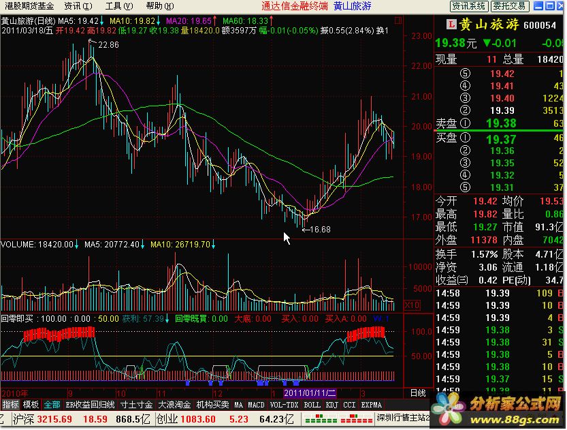This screenshot has height=430, width=567.
Task: Open the 港股期货基金 menu
Action: coord(29,5)
